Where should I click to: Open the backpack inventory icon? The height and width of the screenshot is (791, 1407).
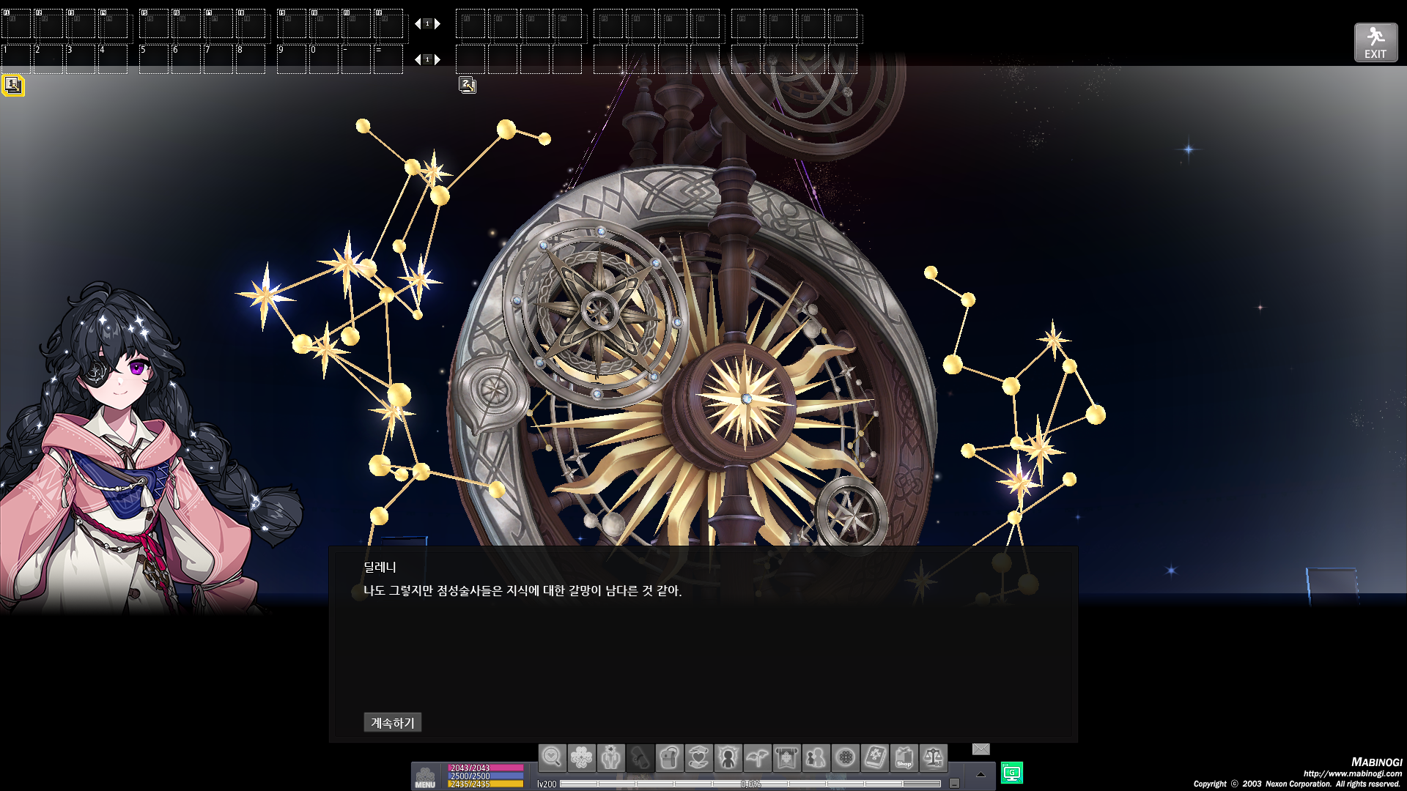pos(670,757)
